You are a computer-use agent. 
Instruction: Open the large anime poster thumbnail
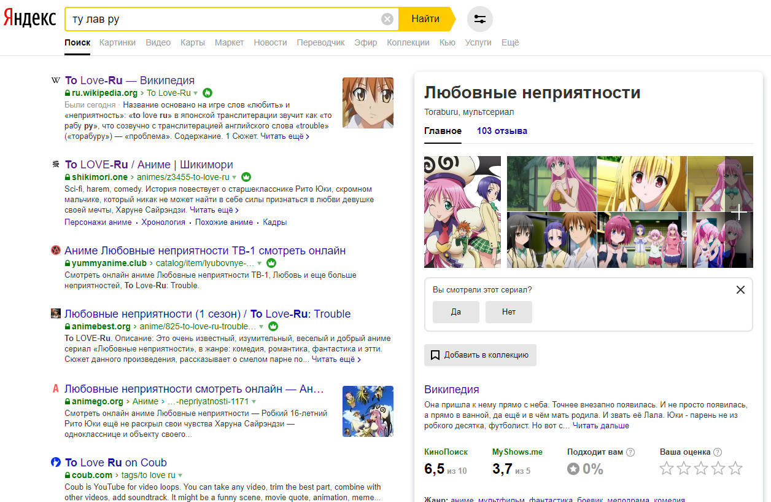(462, 212)
